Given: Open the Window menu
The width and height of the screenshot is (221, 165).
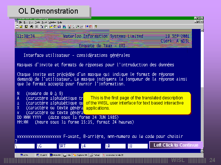Looking at the screenshot, I should pyautogui.click(x=52, y=22).
